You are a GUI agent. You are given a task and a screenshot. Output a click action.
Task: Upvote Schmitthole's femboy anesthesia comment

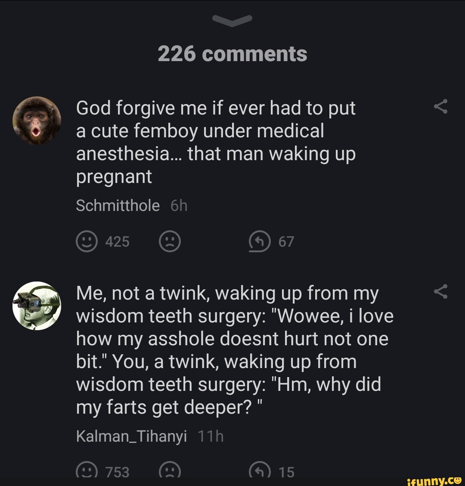click(86, 241)
